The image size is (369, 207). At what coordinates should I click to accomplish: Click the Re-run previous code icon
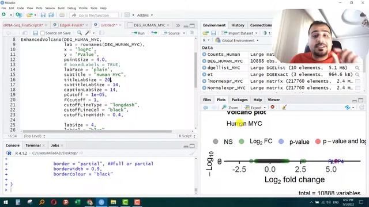tap(154, 33)
